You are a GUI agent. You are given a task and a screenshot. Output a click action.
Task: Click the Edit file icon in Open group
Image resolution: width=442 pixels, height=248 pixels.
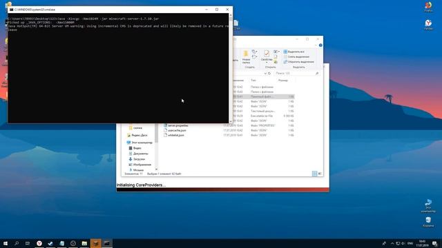(276, 56)
